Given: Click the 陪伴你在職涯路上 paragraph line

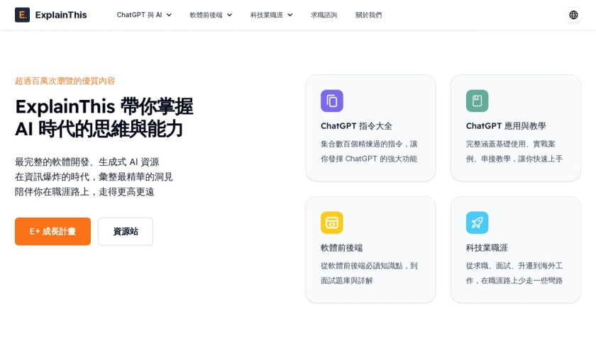Looking at the screenshot, I should (84, 192).
